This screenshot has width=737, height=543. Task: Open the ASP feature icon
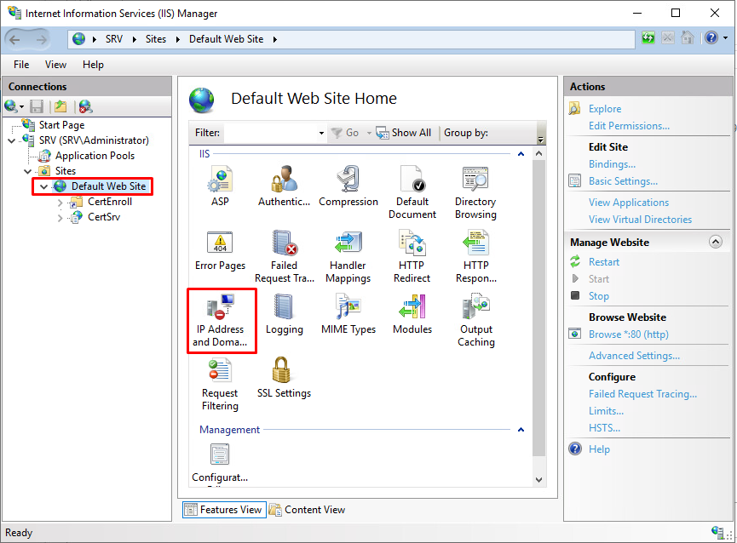coord(220,186)
